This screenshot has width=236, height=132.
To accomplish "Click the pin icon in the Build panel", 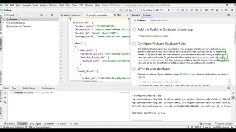I will pyautogui.click(x=5, y=98).
